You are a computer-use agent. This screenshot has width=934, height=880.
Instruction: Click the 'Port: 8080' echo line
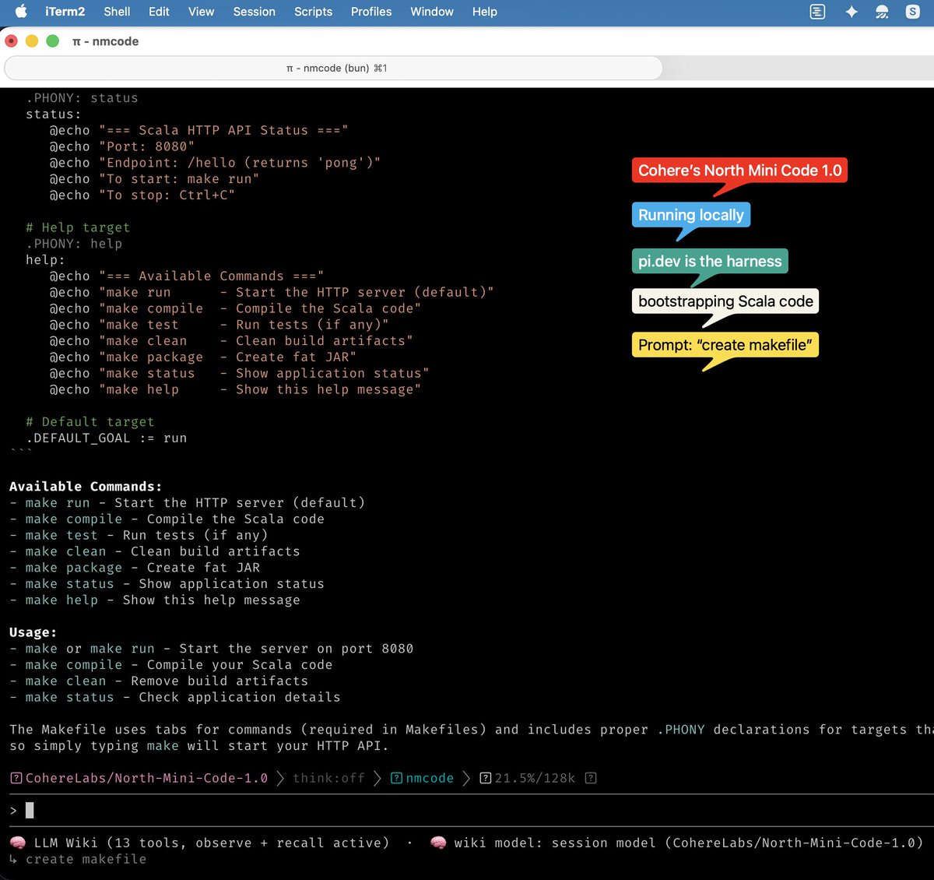click(122, 146)
